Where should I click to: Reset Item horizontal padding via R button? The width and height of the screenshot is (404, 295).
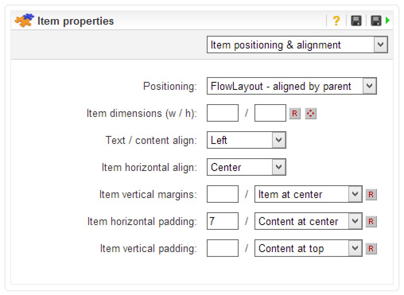click(371, 221)
